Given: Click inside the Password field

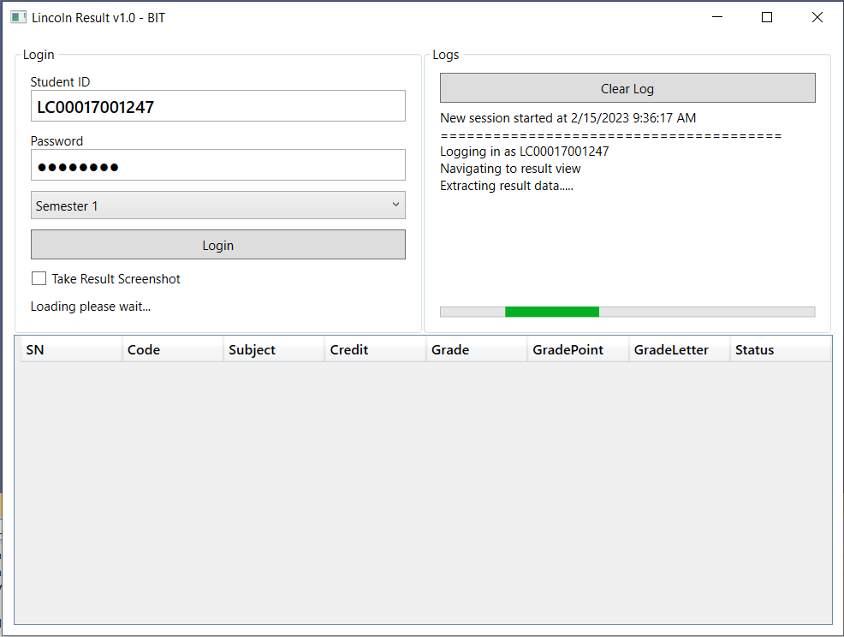Looking at the screenshot, I should (218, 164).
